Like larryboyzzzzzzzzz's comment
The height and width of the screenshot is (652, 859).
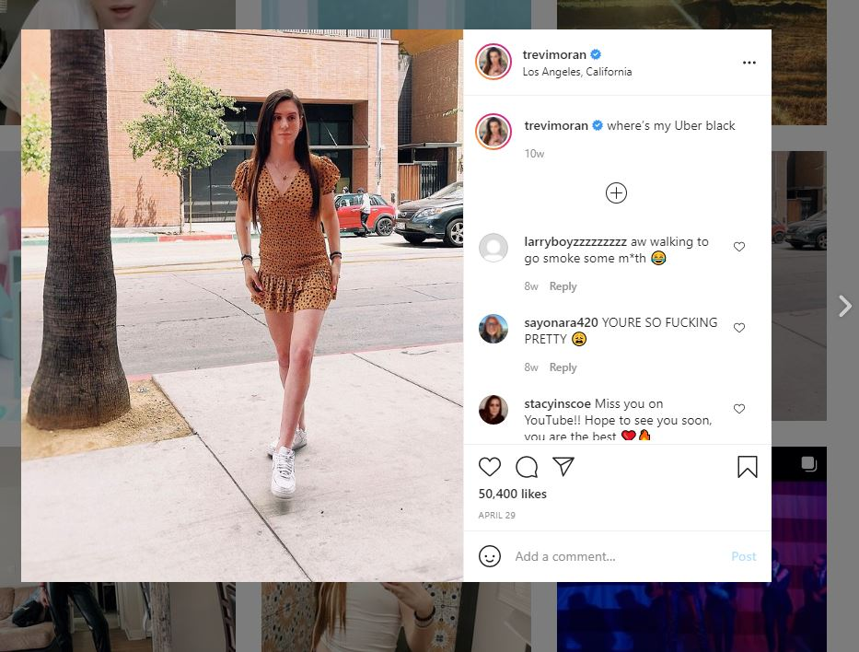739,247
